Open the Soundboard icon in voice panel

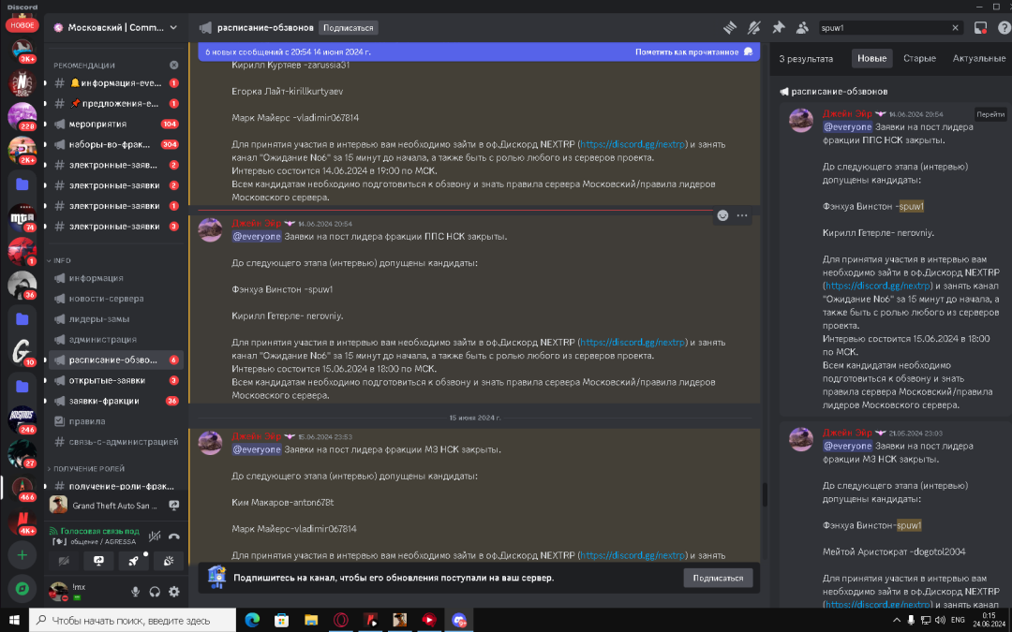[169, 561]
